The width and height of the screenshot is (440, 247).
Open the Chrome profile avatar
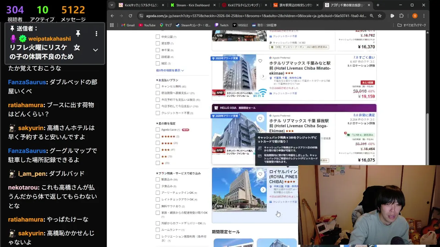click(415, 16)
